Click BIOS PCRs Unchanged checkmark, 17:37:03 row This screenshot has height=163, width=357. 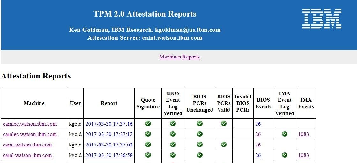(x=200, y=144)
